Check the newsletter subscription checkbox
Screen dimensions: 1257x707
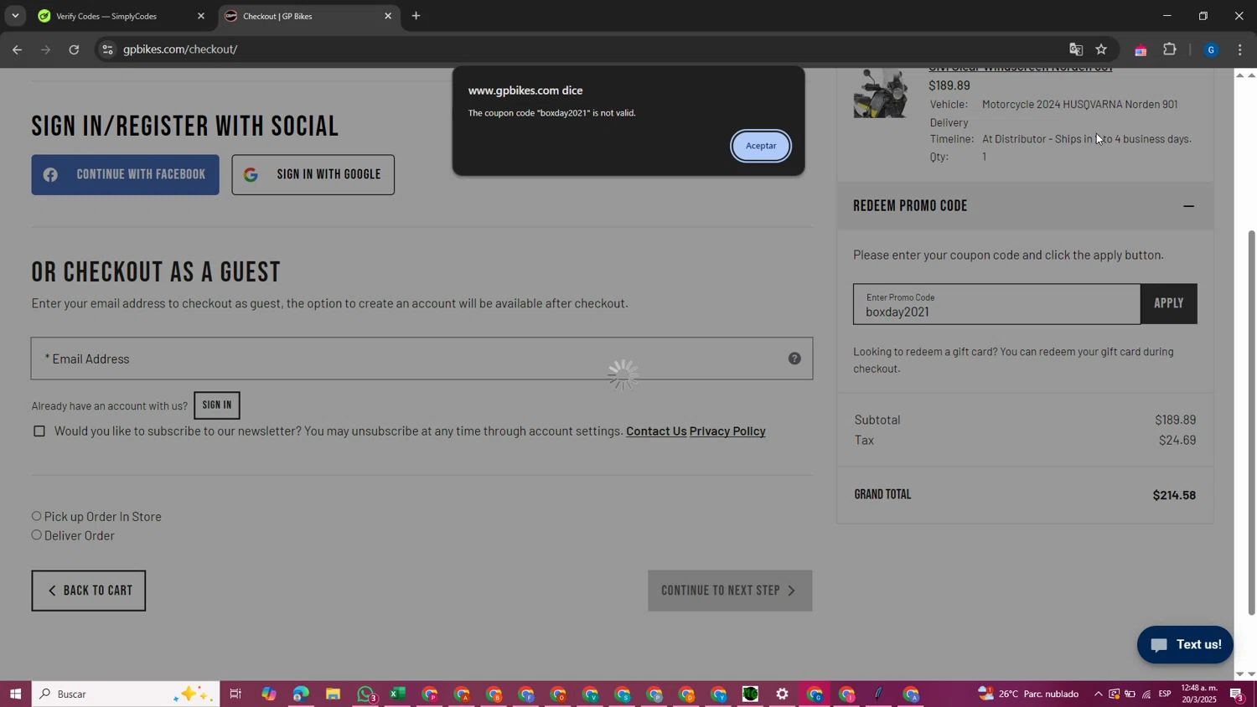pos(39,431)
